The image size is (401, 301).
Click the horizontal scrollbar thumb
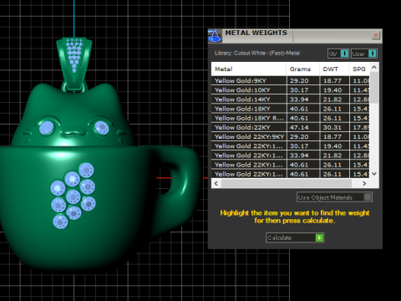pyautogui.click(x=287, y=183)
